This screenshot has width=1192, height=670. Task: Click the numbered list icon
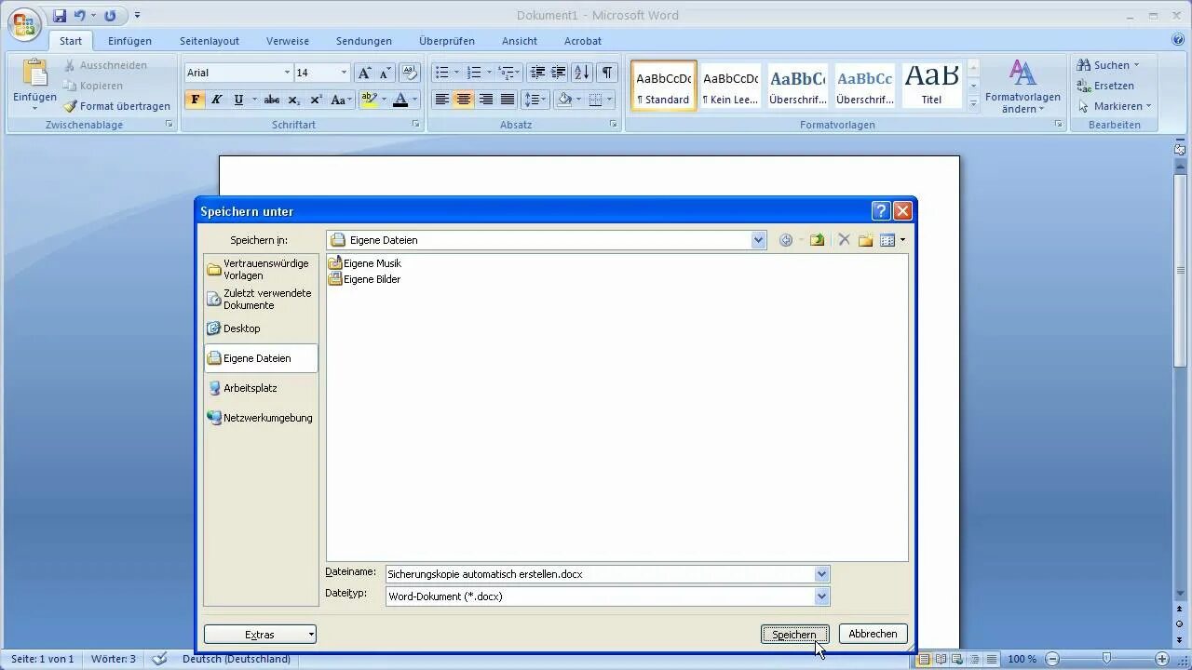[x=474, y=73]
